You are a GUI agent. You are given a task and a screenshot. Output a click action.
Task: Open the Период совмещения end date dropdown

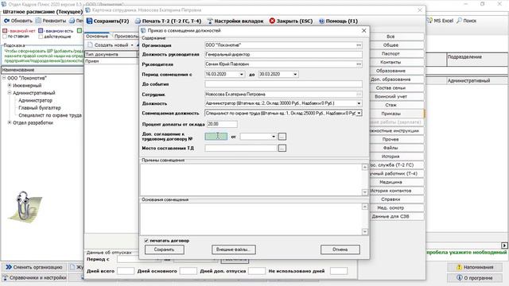(x=295, y=74)
